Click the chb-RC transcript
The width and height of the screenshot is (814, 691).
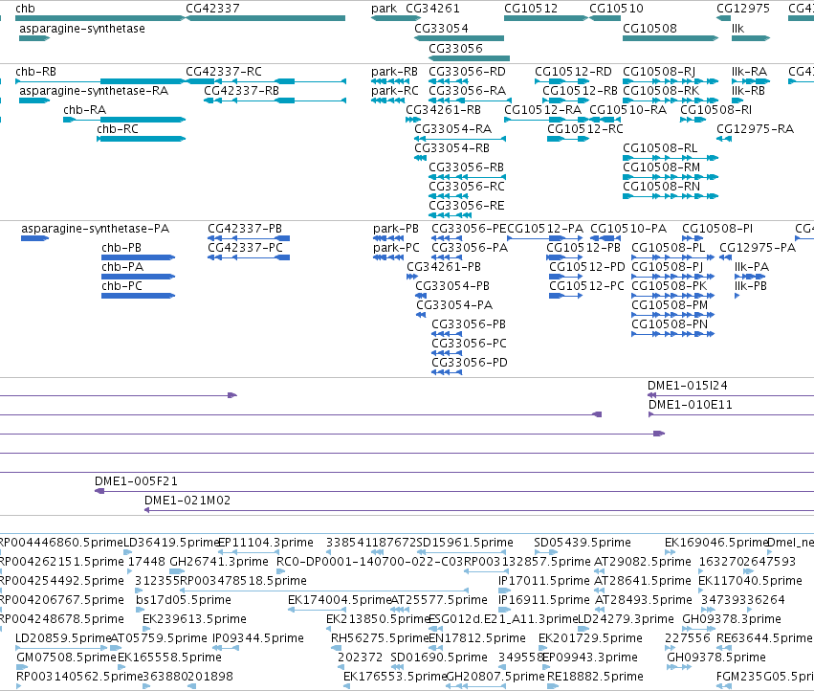(x=142, y=139)
